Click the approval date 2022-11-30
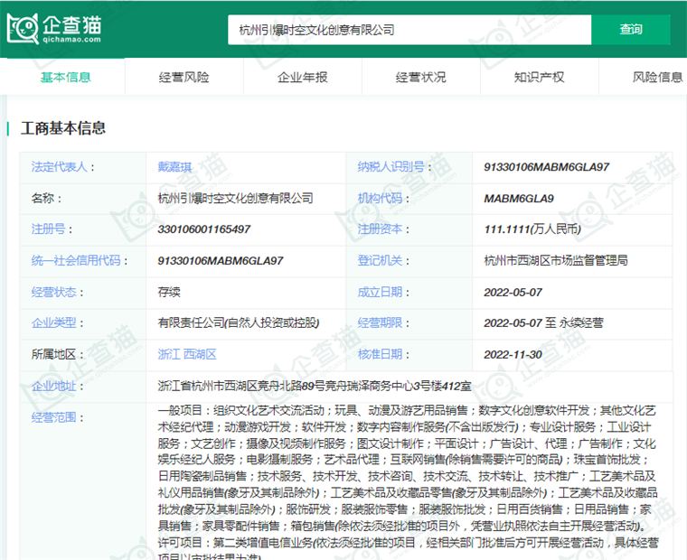This screenshot has height=560, width=687. pos(513,354)
